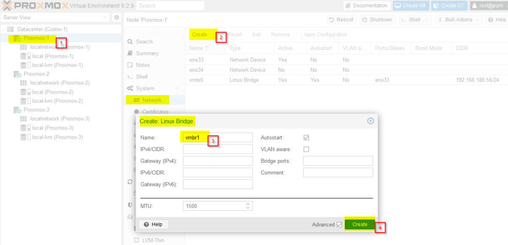This screenshot has width=508, height=245.
Task: Open the Create network dropdown
Action: pyautogui.click(x=203, y=35)
